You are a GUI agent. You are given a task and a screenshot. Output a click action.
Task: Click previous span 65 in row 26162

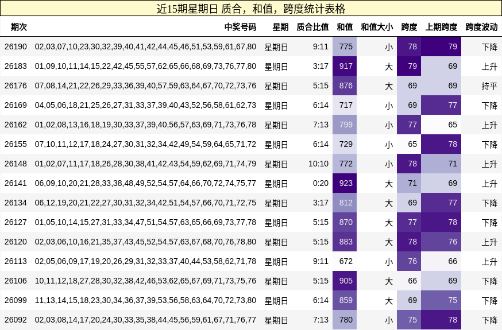tap(441, 125)
